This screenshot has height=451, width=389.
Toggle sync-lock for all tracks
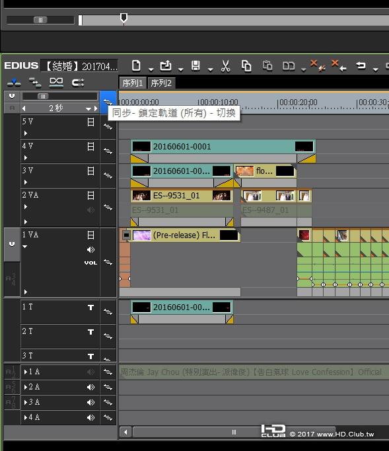tap(108, 102)
